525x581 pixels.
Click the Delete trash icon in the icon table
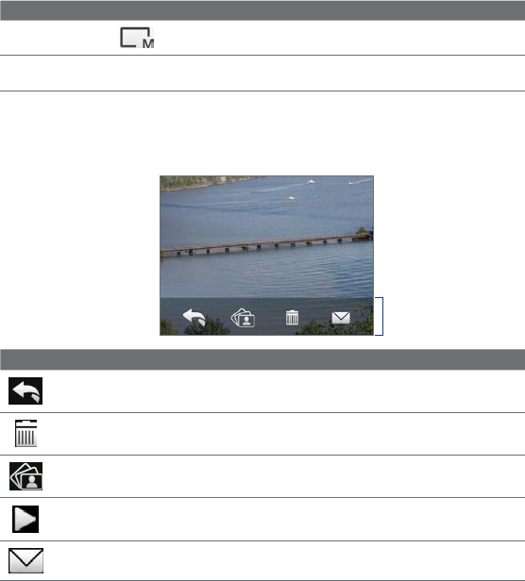click(26, 434)
